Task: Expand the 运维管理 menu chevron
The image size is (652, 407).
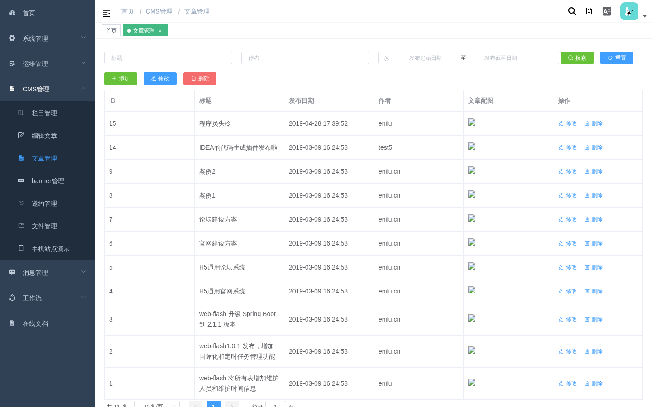Action: (83, 63)
